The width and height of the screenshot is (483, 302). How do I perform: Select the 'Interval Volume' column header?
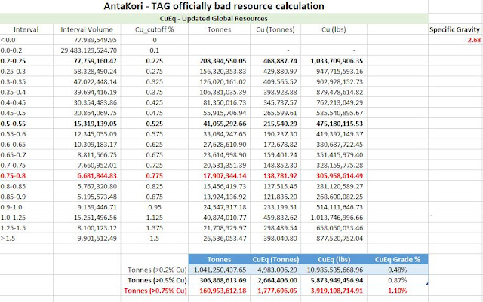pos(87,29)
